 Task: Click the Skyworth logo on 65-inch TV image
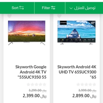62,23
